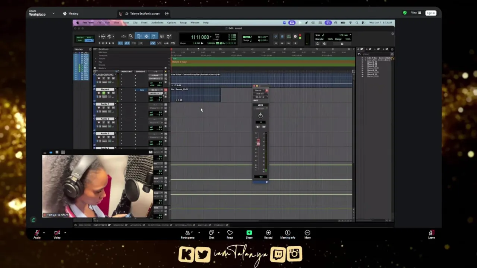477x268 pixels.
Task: Expand Zoom audio options caret
Action: (x=44, y=233)
